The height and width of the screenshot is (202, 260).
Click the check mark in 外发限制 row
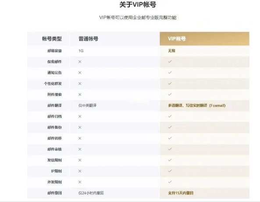(x=170, y=182)
